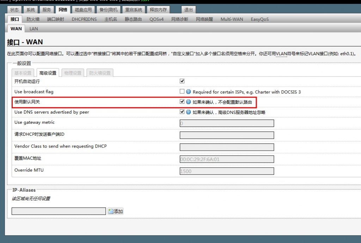This screenshot has height=243, width=361.
Task: Click the help icon for default gateway option
Action: 188,102
